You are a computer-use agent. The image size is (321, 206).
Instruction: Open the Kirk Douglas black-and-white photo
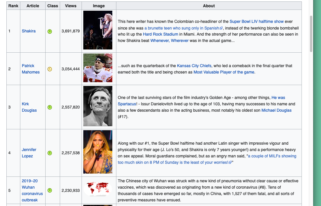(98, 106)
